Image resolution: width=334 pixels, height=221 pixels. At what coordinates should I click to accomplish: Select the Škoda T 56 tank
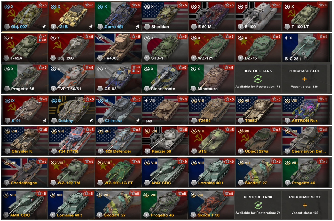tap(211, 205)
